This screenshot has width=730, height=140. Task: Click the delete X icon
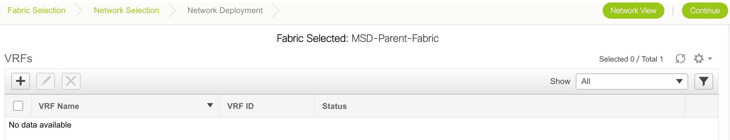[x=71, y=81]
